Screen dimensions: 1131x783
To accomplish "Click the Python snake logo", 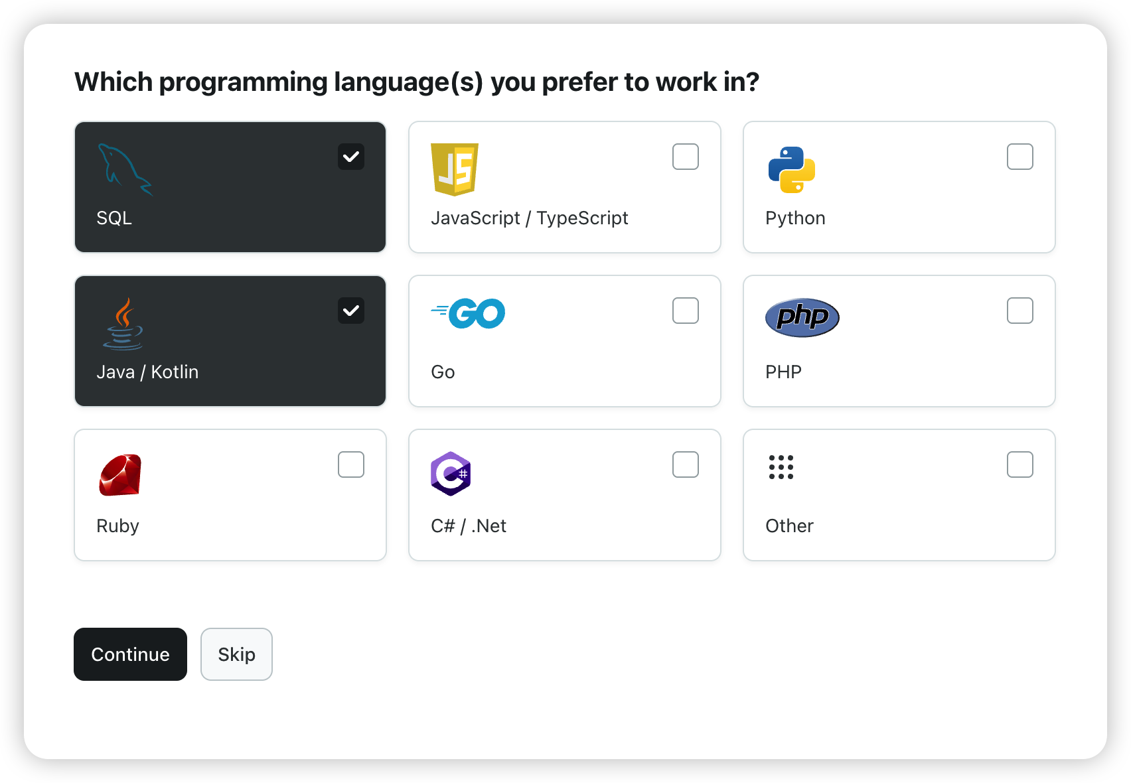I will coord(792,170).
